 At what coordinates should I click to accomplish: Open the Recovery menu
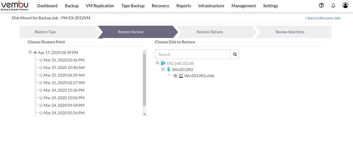tap(160, 6)
